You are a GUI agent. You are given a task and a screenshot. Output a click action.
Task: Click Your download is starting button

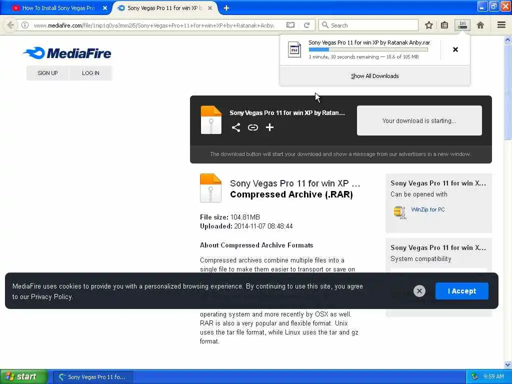419,120
